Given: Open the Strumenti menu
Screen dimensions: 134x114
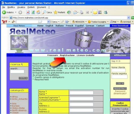Looking at the screenshot, I should point(42,7).
